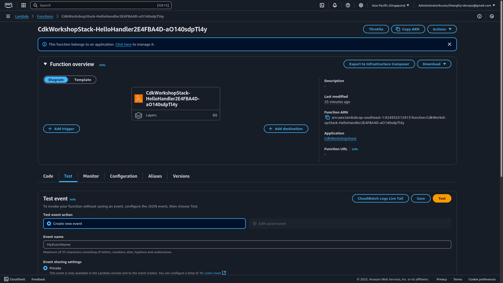Image resolution: width=503 pixels, height=283 pixels.
Task: Click the page vertical scrollbar
Action: (x=501, y=89)
